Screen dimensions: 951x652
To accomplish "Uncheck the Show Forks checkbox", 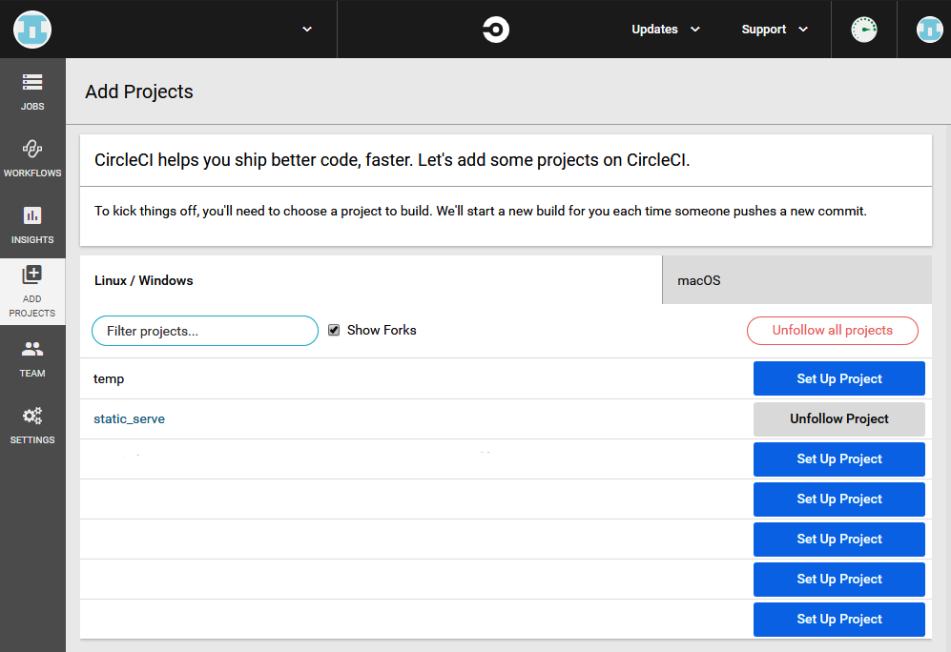I will click(x=334, y=330).
